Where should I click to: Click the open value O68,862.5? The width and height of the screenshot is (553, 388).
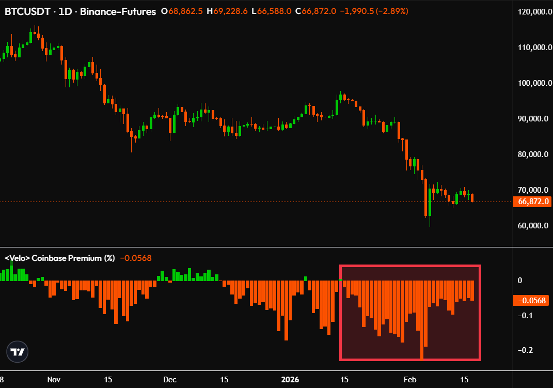tap(182, 11)
